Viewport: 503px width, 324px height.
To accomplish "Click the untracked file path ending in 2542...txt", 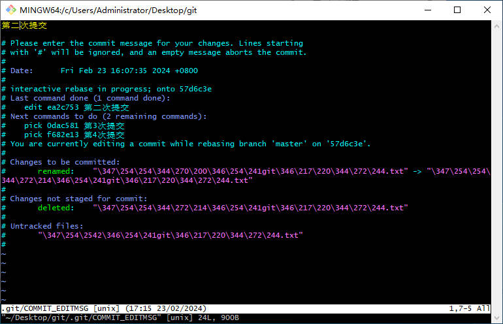I will click(170, 235).
